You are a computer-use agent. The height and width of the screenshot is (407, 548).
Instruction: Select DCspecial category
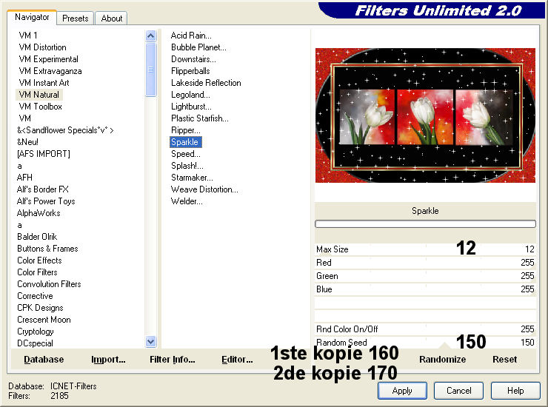(35, 343)
